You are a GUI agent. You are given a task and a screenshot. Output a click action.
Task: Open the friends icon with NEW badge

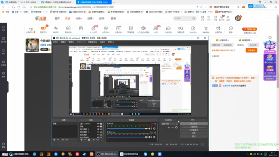coord(156,28)
